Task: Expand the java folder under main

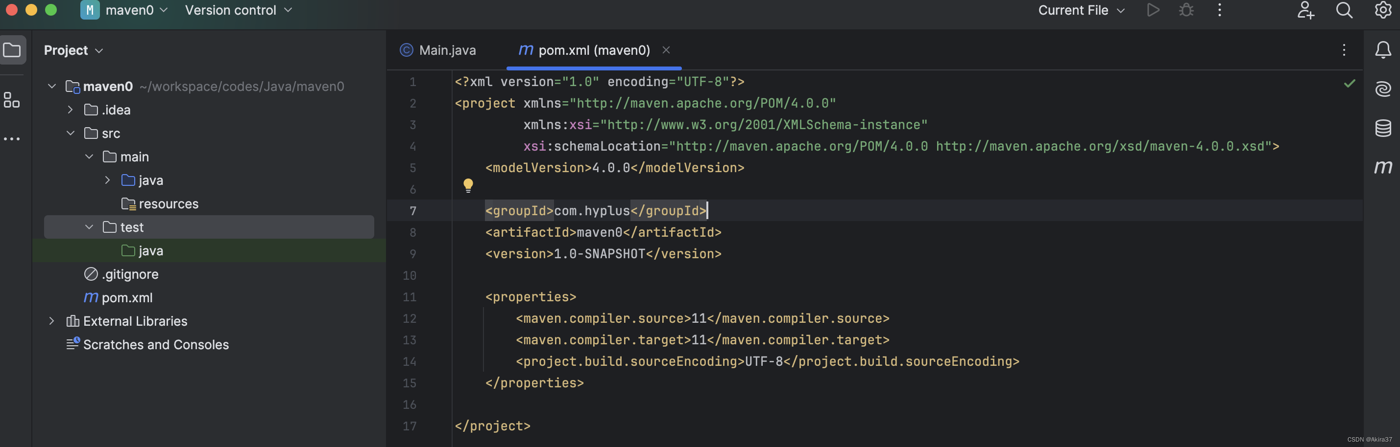Action: tap(108, 180)
